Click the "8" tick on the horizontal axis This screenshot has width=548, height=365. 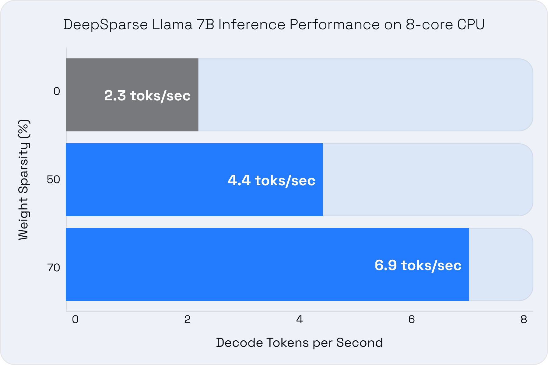point(524,319)
